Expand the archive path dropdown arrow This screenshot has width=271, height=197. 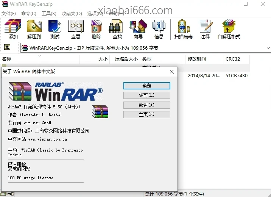coord(268,48)
